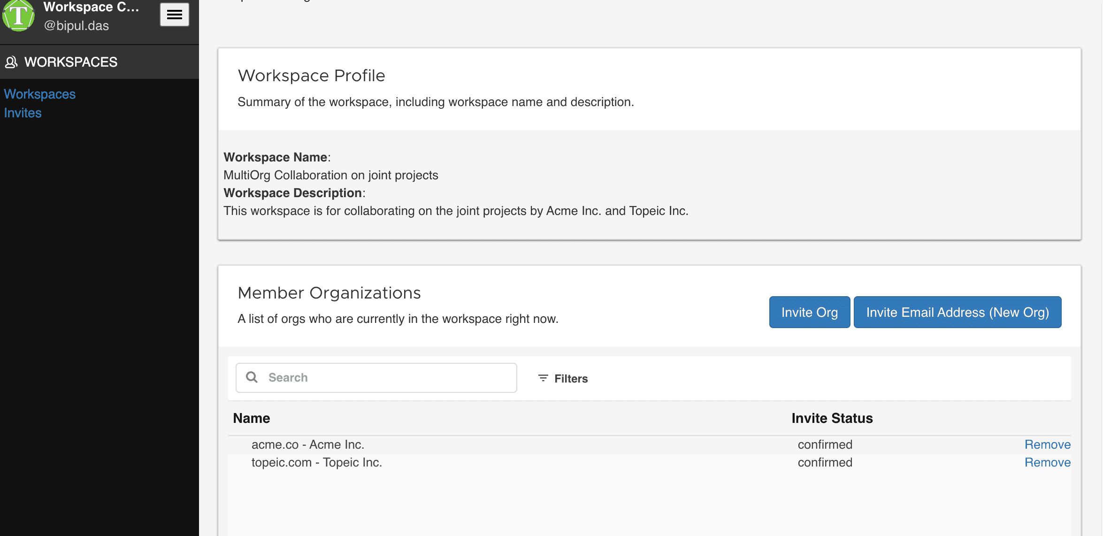The width and height of the screenshot is (1103, 536).
Task: Click the @bipul.das username
Action: click(x=77, y=26)
